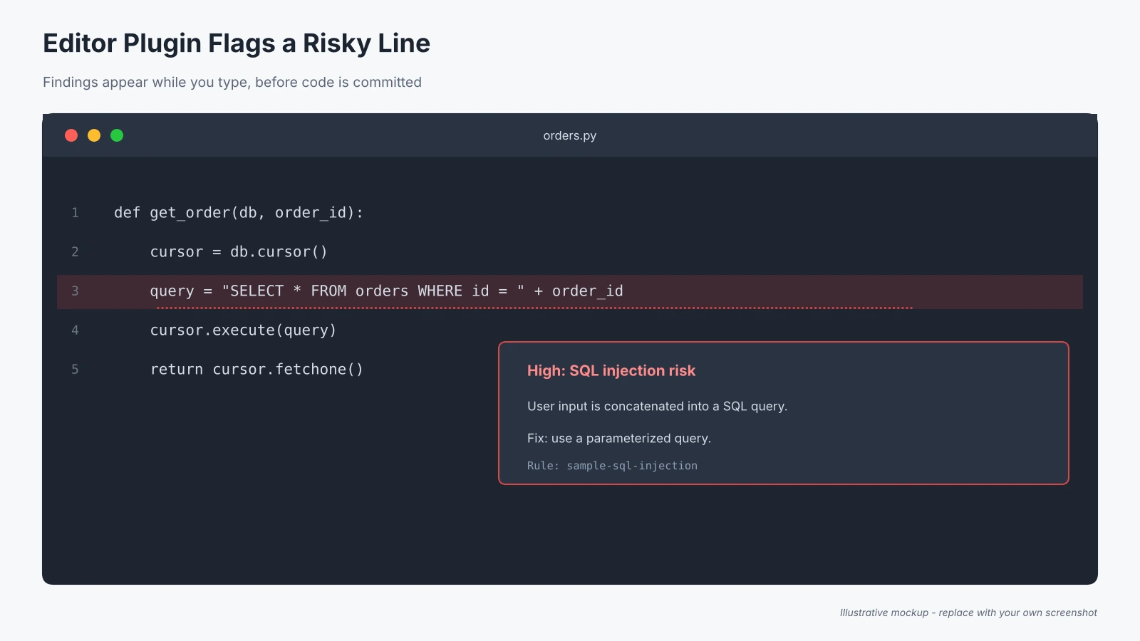Place cursor on "def get_order(db, order_id):" line

239,213
